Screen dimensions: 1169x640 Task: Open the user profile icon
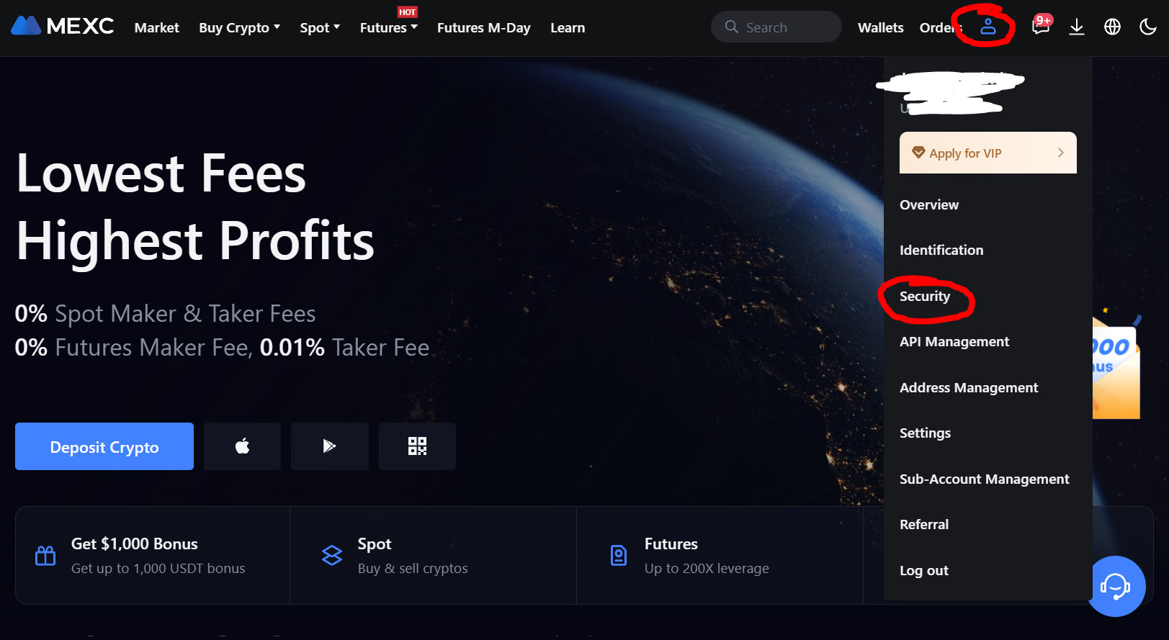pos(987,27)
